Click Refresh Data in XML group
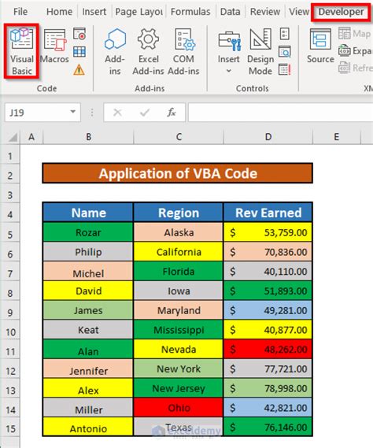The width and height of the screenshot is (373, 448). [355, 68]
